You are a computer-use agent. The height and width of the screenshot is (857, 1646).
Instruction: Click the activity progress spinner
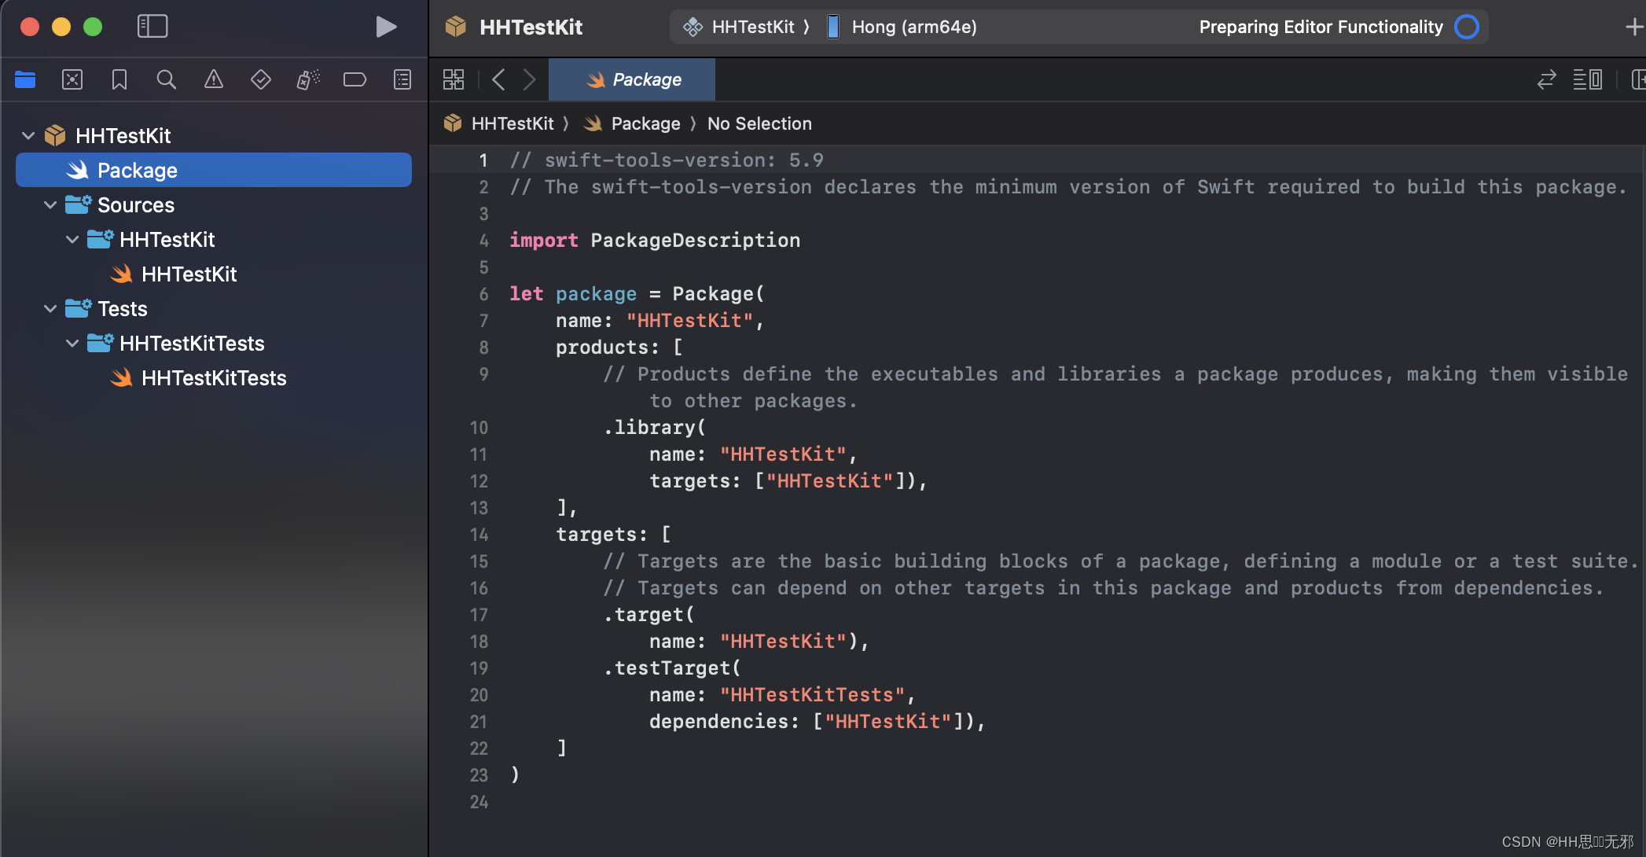pos(1467,27)
